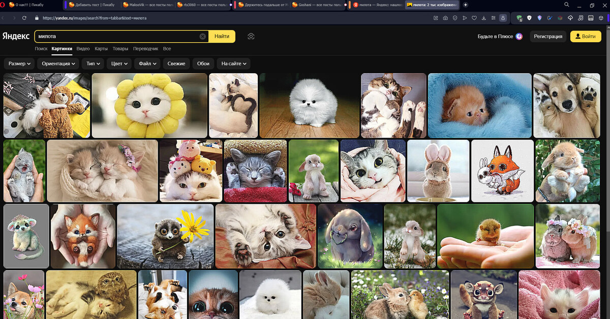Screen dimensions: 610x319
Task: Open the Ориентация filter dropdown
Action: (x=59, y=63)
